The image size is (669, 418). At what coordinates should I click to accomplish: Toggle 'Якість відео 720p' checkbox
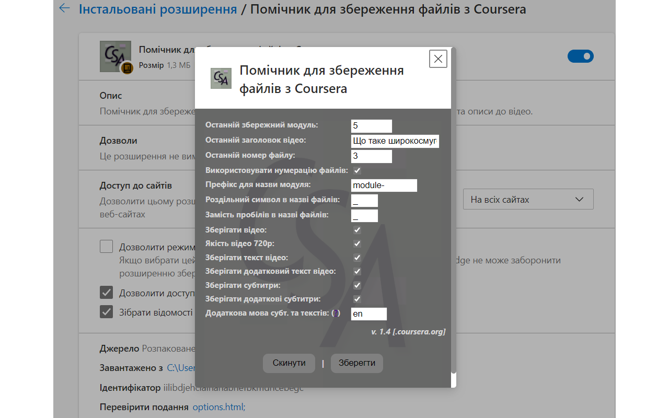coord(357,243)
